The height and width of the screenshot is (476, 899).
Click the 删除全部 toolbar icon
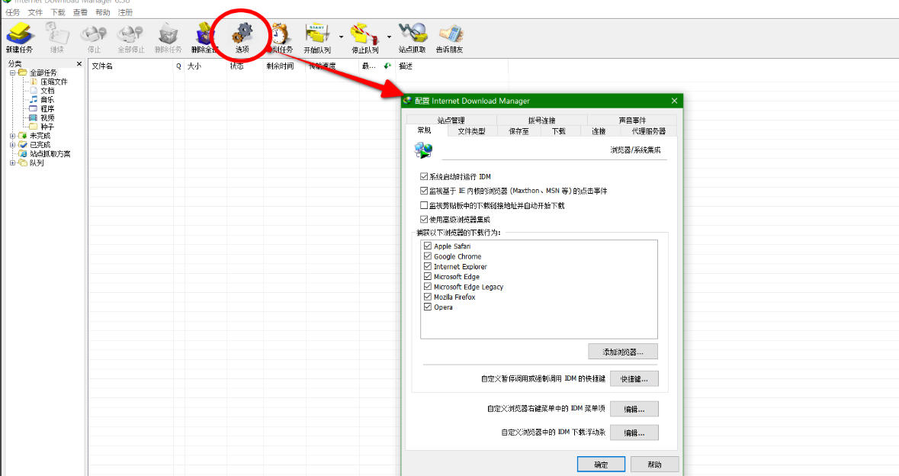click(204, 38)
